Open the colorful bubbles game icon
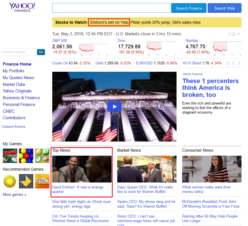 click(26, 156)
